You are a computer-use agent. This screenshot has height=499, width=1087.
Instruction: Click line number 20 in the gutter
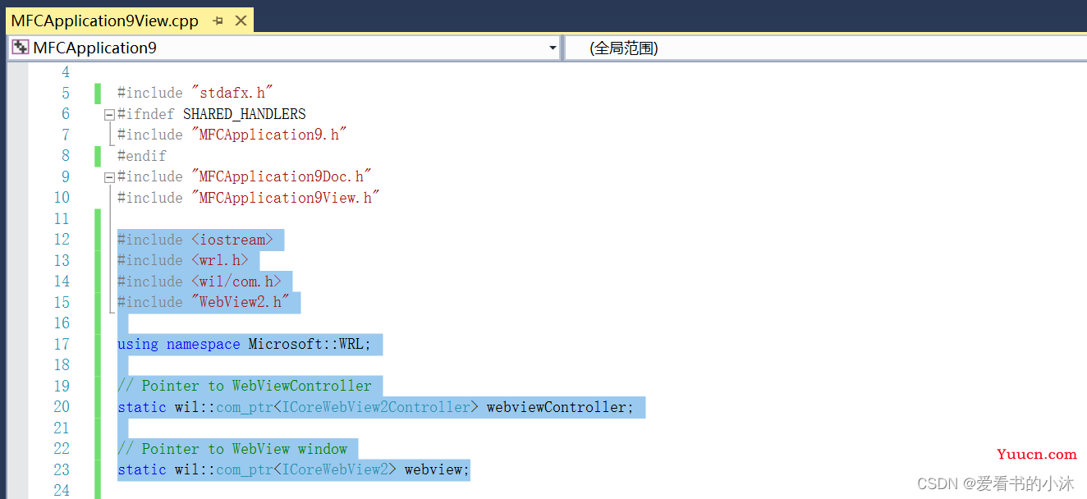tap(62, 407)
